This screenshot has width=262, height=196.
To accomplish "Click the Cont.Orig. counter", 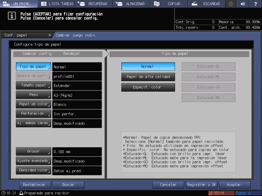I will click(195, 22).
